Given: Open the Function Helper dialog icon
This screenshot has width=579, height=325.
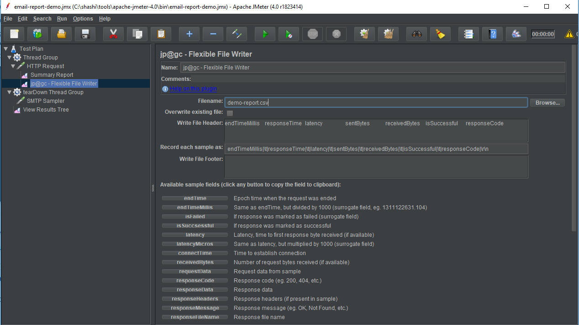Looking at the screenshot, I should coord(468,34).
